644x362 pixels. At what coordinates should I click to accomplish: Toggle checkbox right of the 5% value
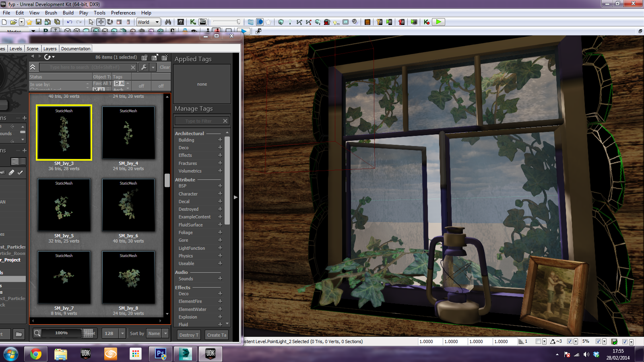[x=598, y=341]
